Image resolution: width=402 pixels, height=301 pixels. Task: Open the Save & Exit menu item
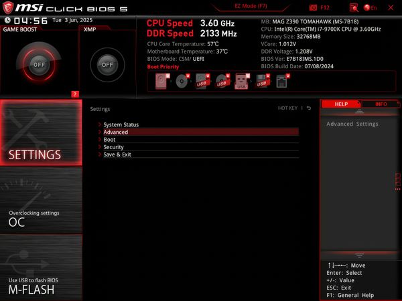[x=117, y=154]
